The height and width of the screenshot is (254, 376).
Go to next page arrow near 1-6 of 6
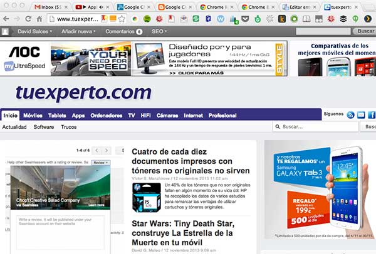coord(107,151)
